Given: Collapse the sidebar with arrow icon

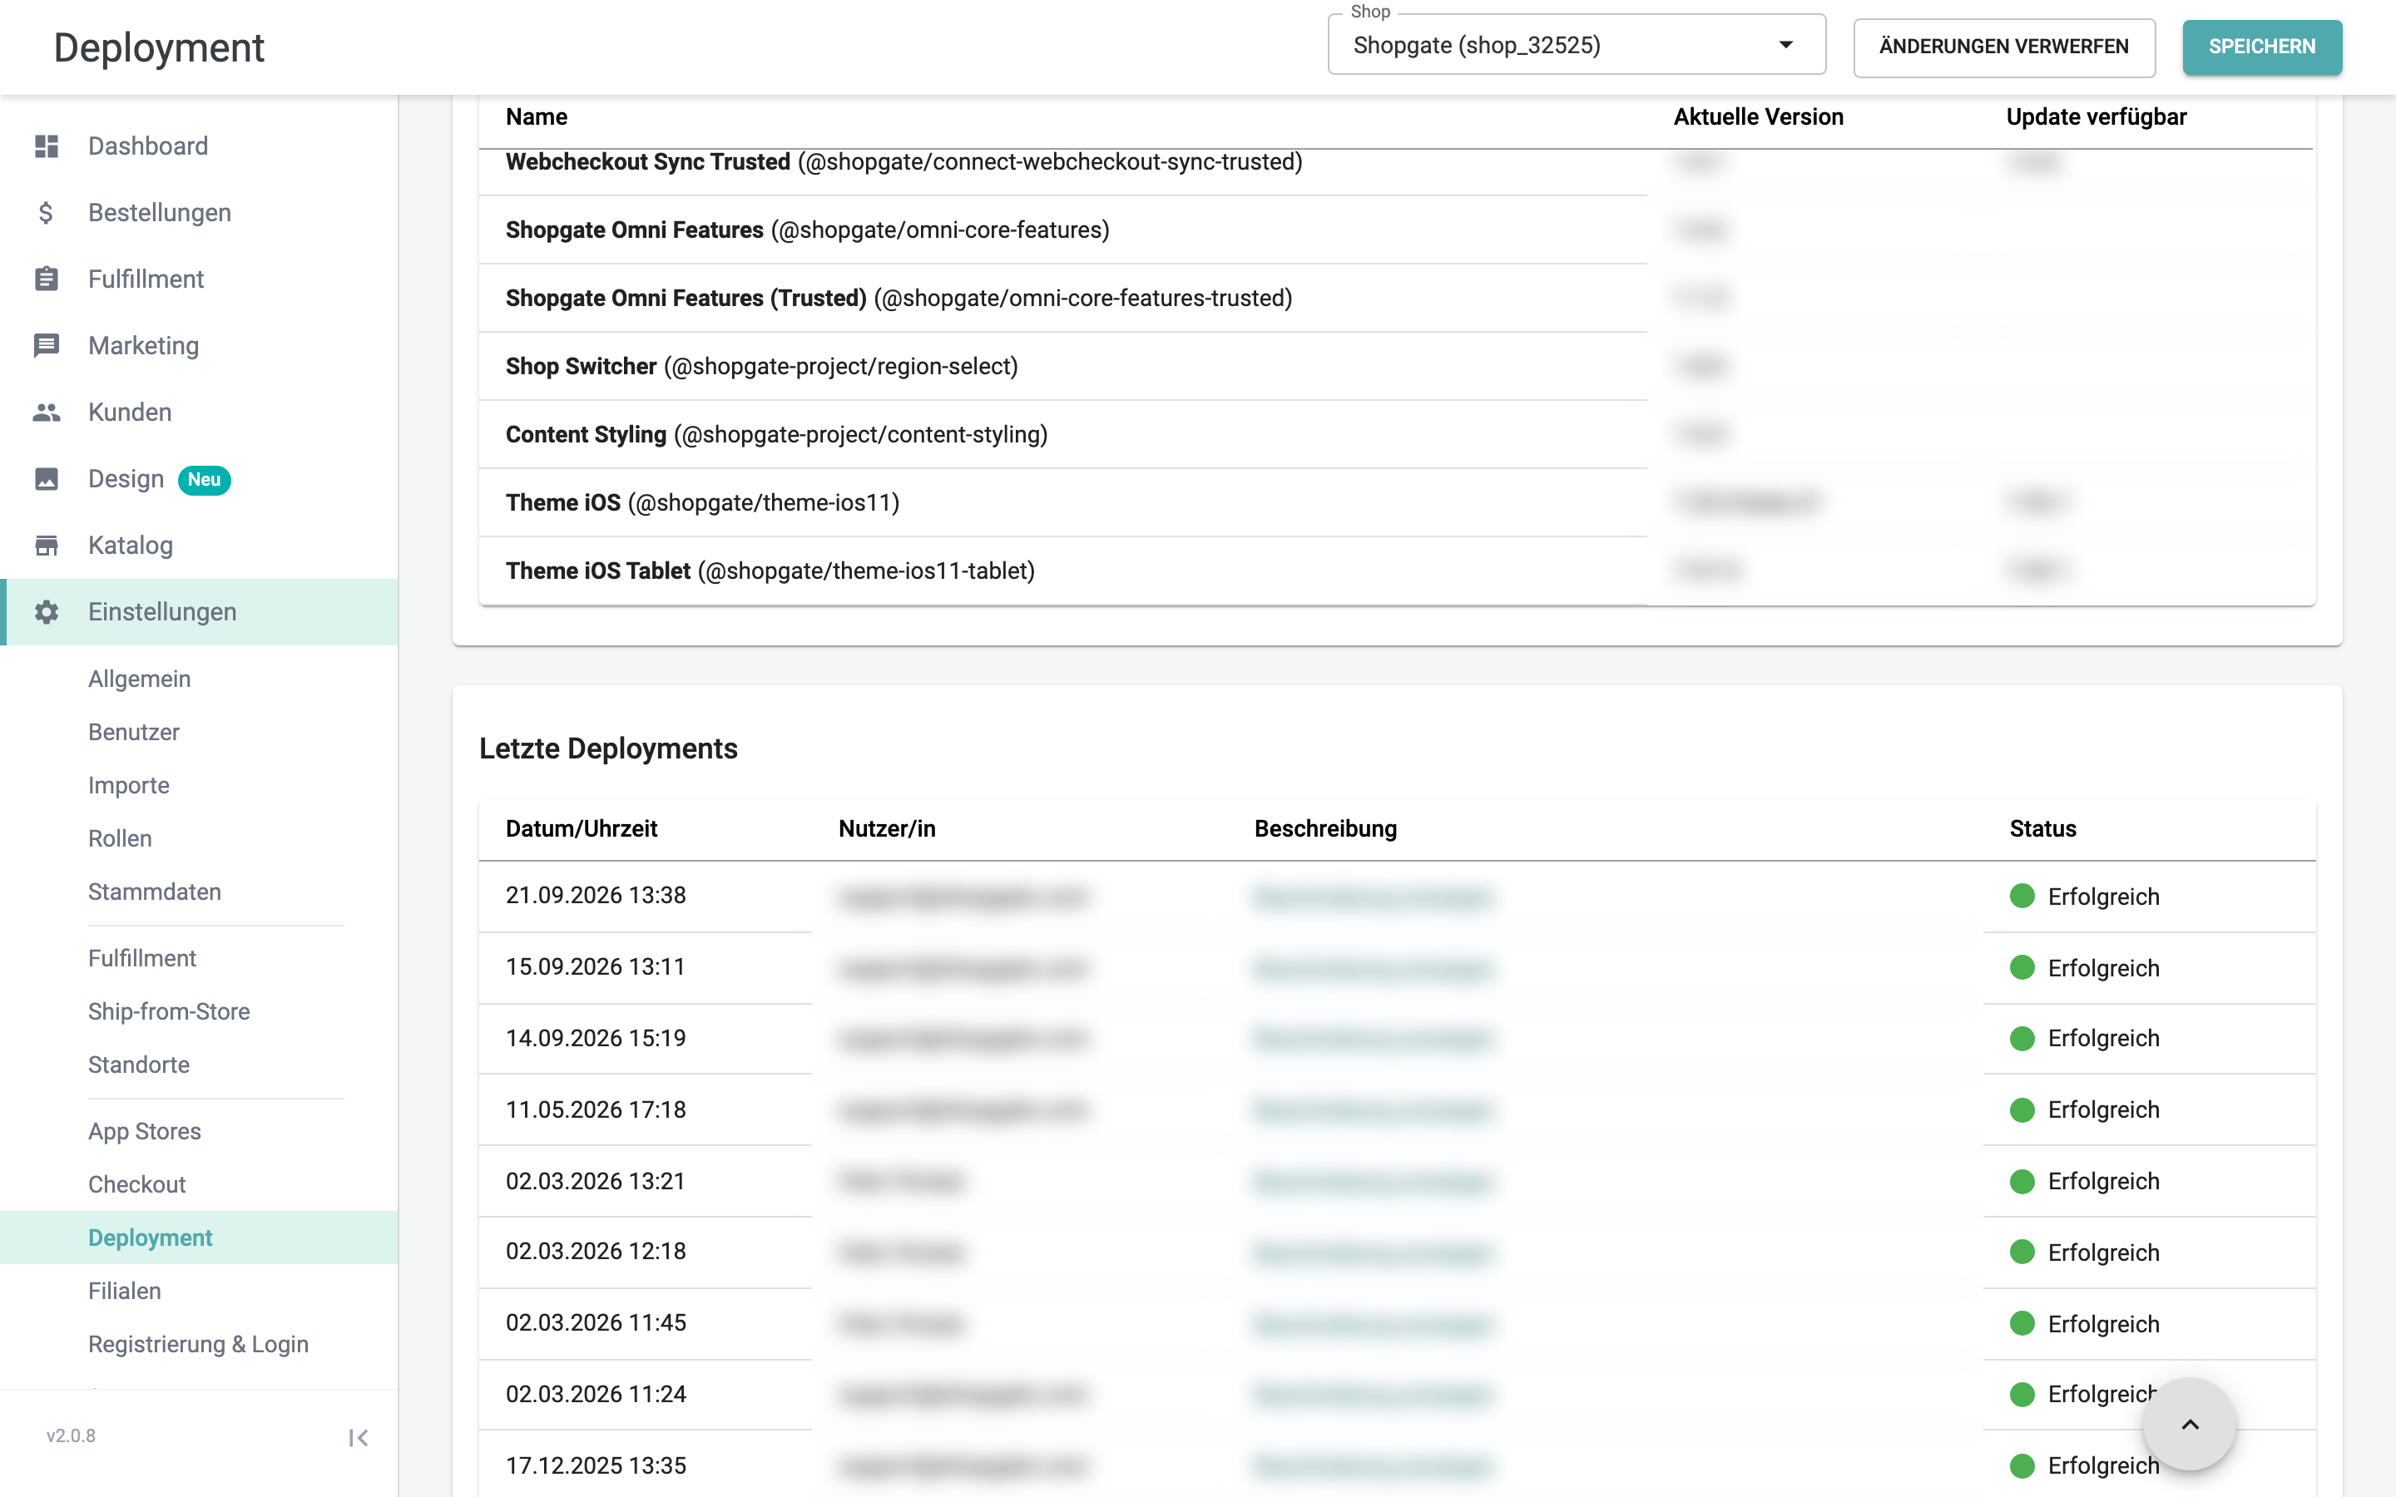Looking at the screenshot, I should coord(359,1438).
